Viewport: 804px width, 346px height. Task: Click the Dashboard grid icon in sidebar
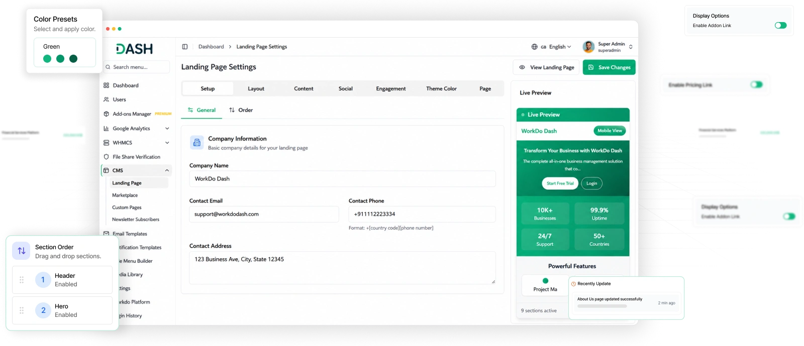pos(106,85)
